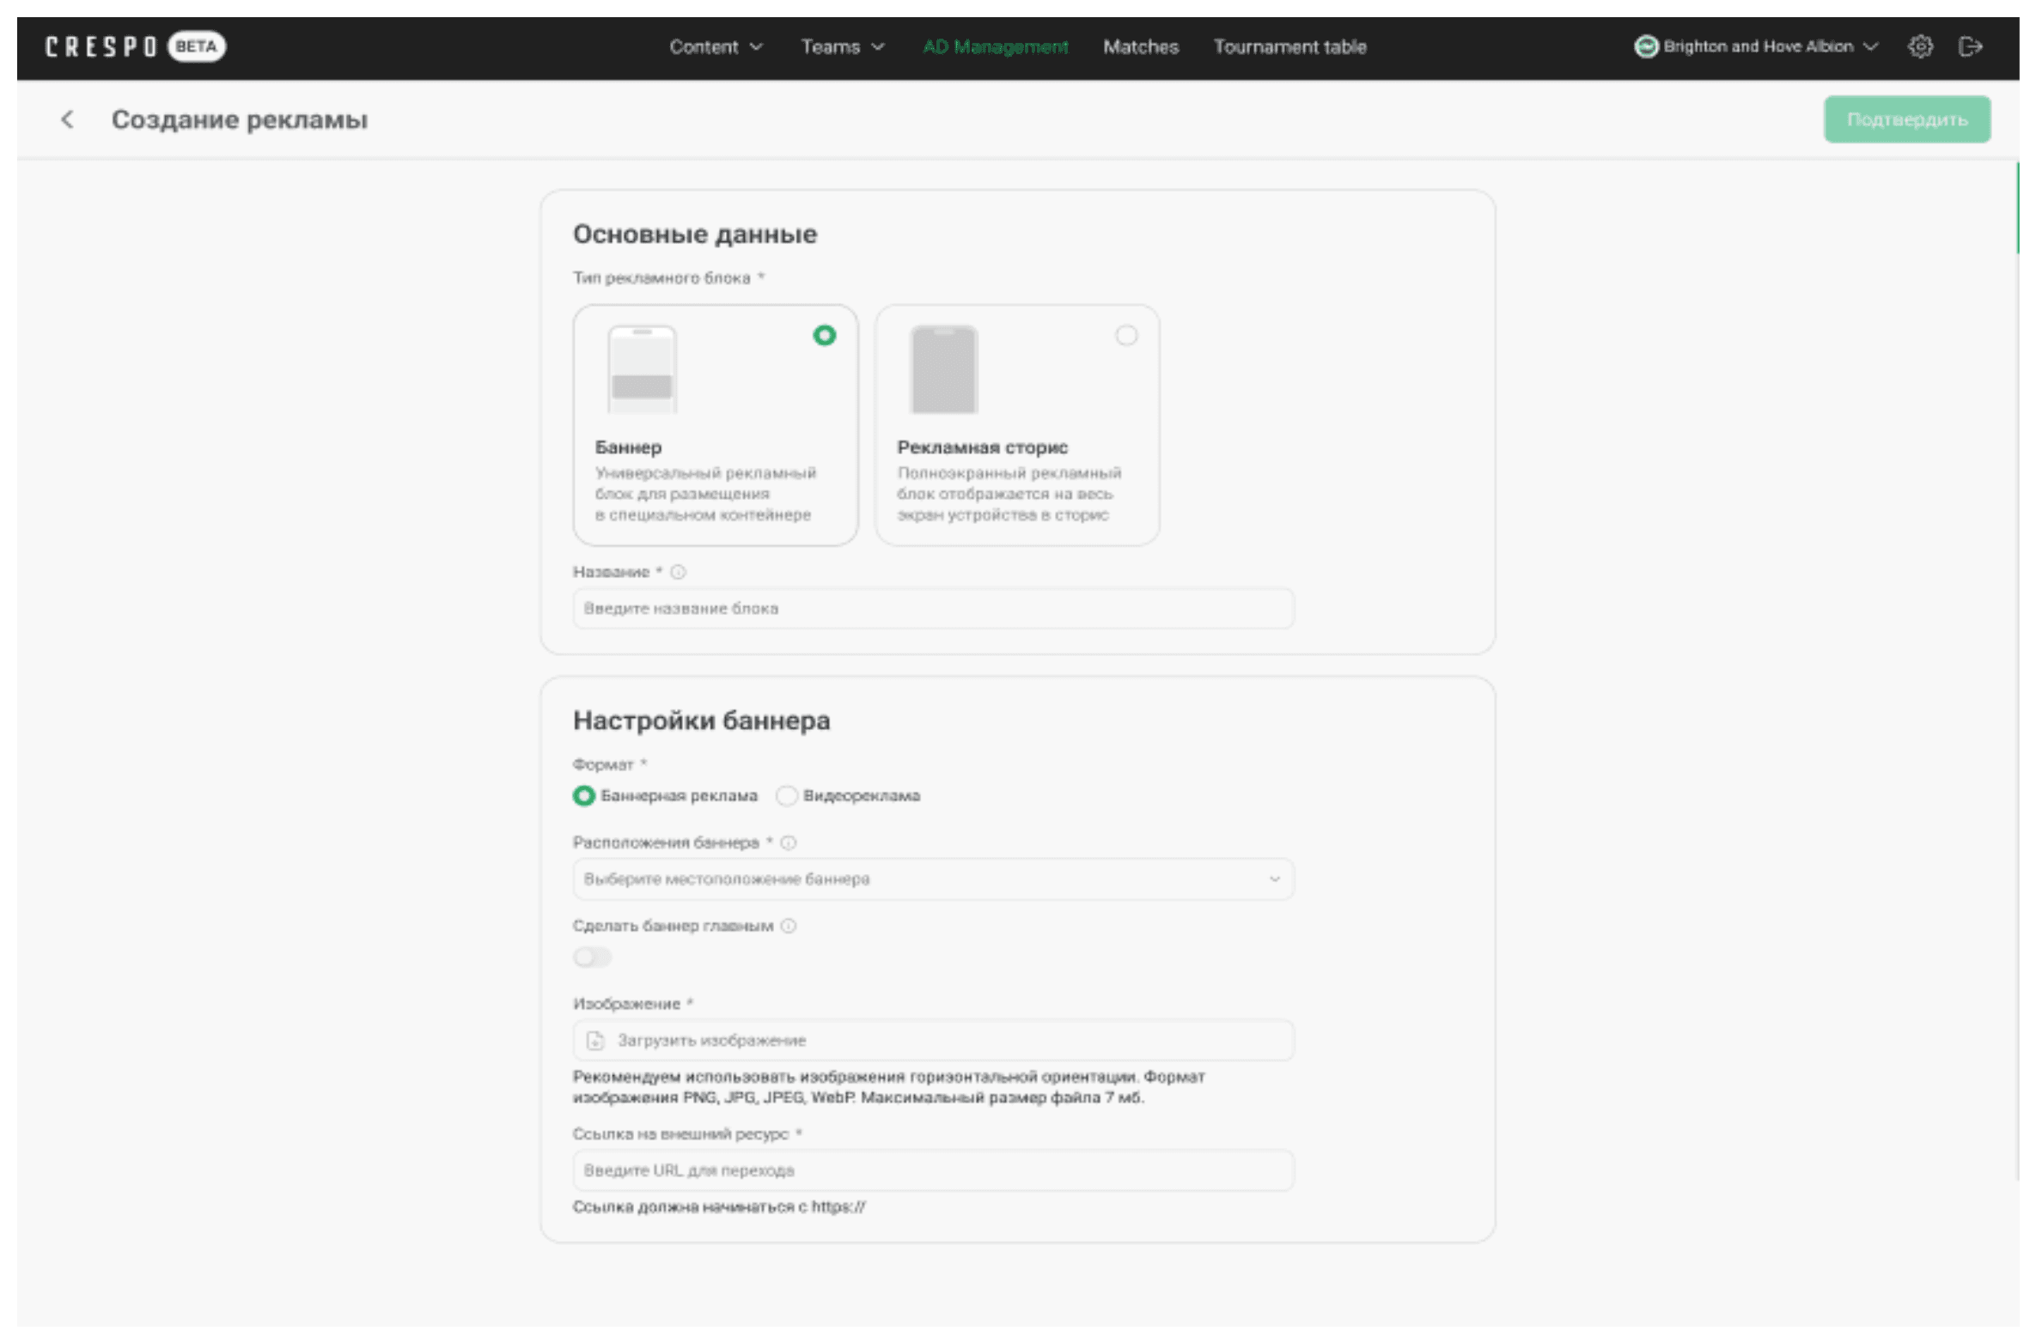Open the Matches navigation tab
Viewport: 2036px width, 1343px height.
coord(1140,46)
